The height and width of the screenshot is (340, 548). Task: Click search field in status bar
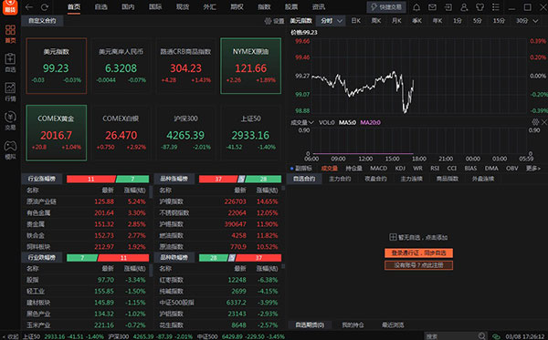tap(450, 336)
